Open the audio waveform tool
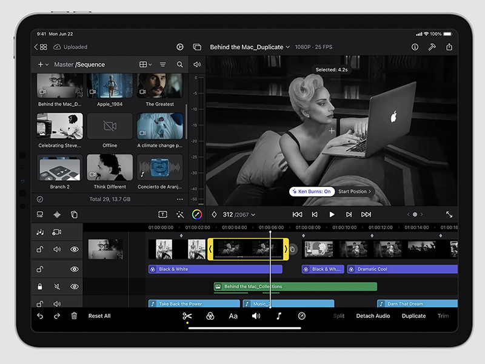Viewport: 485px width, 364px height. 57,215
